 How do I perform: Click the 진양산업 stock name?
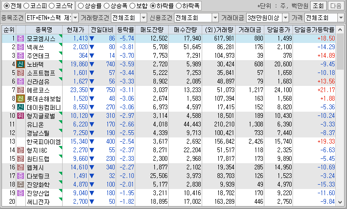(x=38, y=193)
